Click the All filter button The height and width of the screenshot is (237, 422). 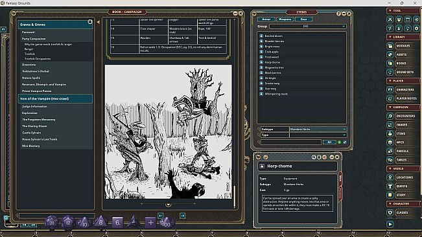[x=329, y=142]
